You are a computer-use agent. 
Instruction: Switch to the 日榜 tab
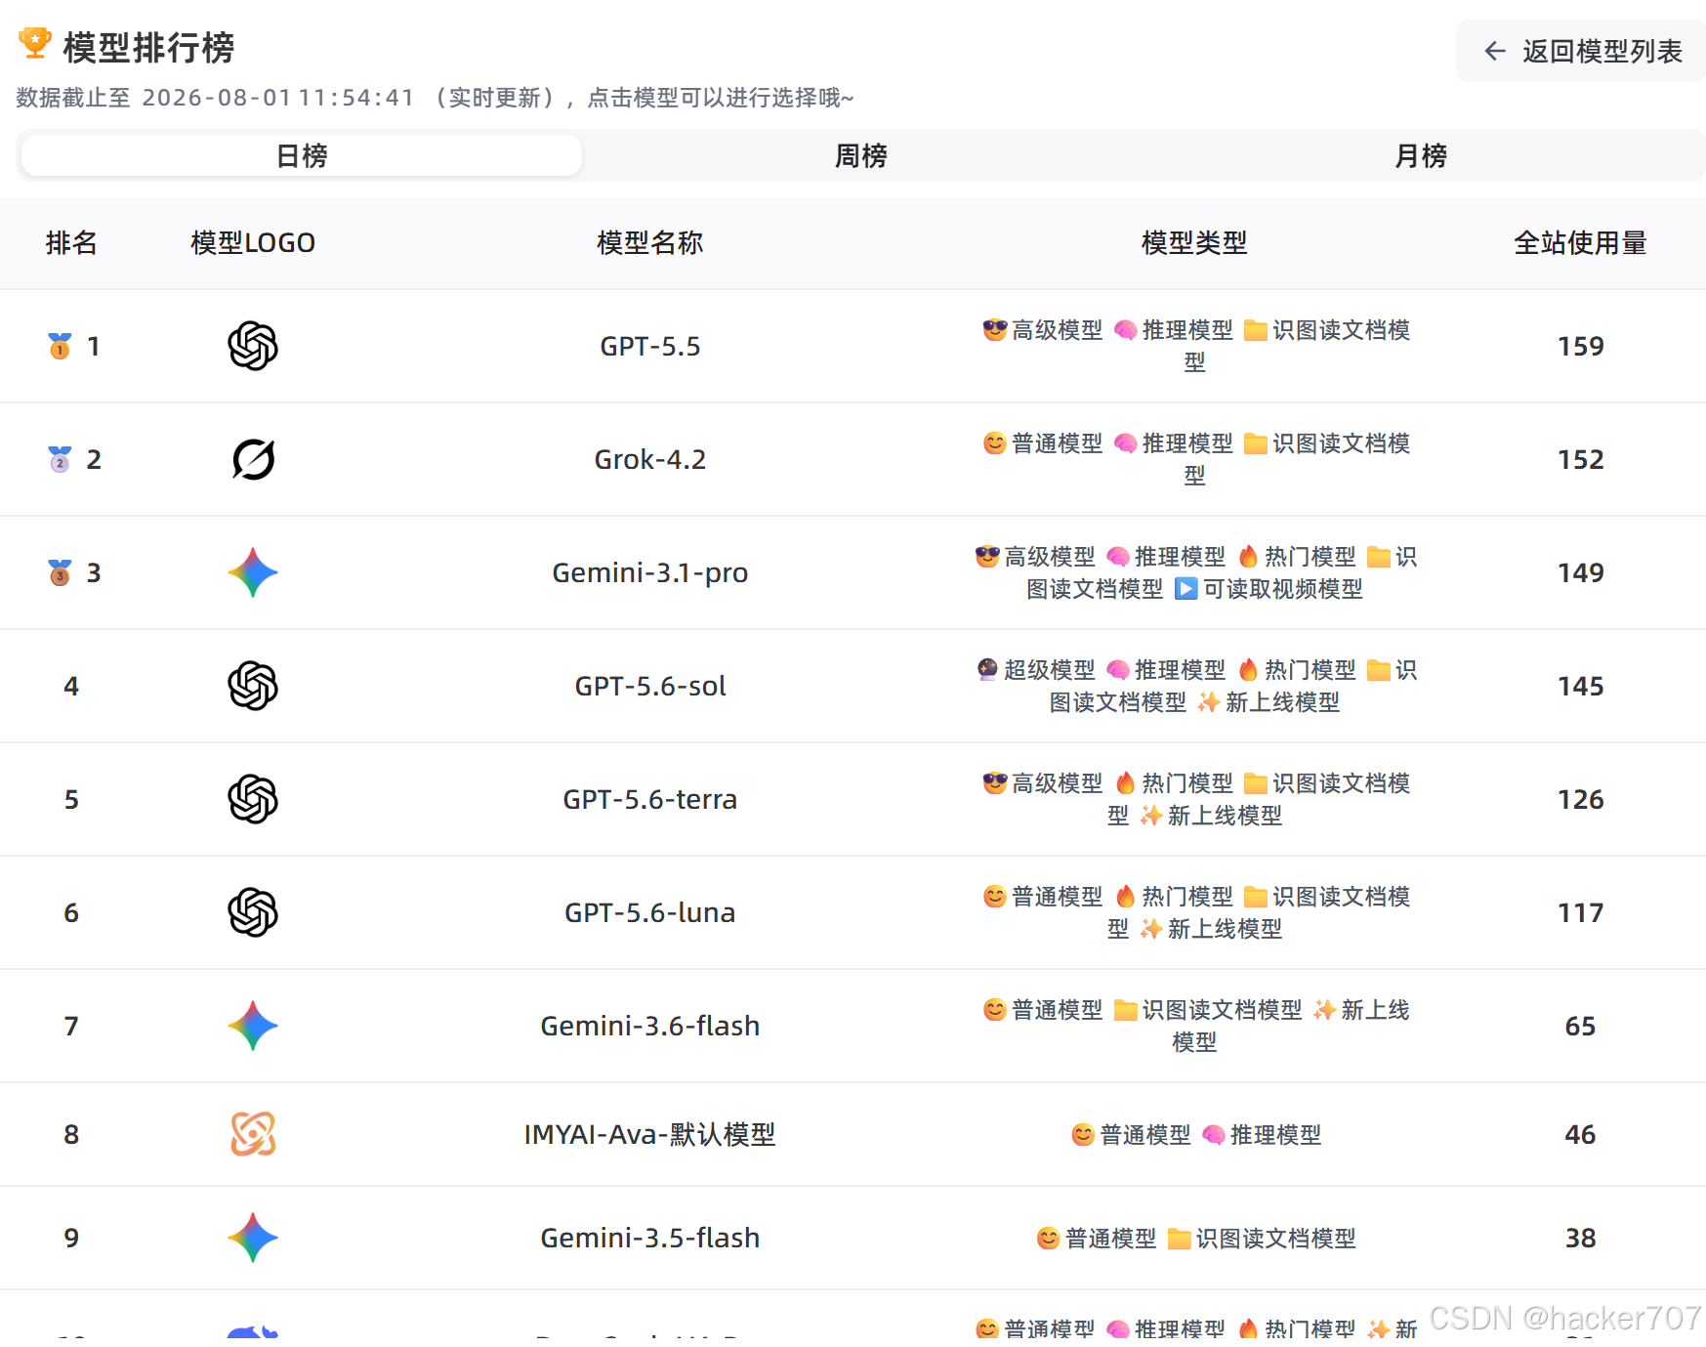click(302, 155)
